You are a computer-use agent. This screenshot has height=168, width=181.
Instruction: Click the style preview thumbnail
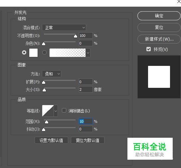(x=159, y=77)
